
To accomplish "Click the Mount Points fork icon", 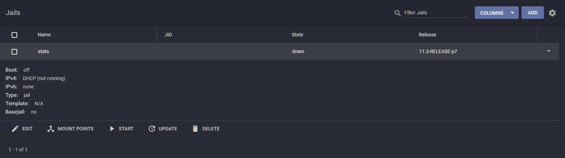I will click(x=51, y=129).
